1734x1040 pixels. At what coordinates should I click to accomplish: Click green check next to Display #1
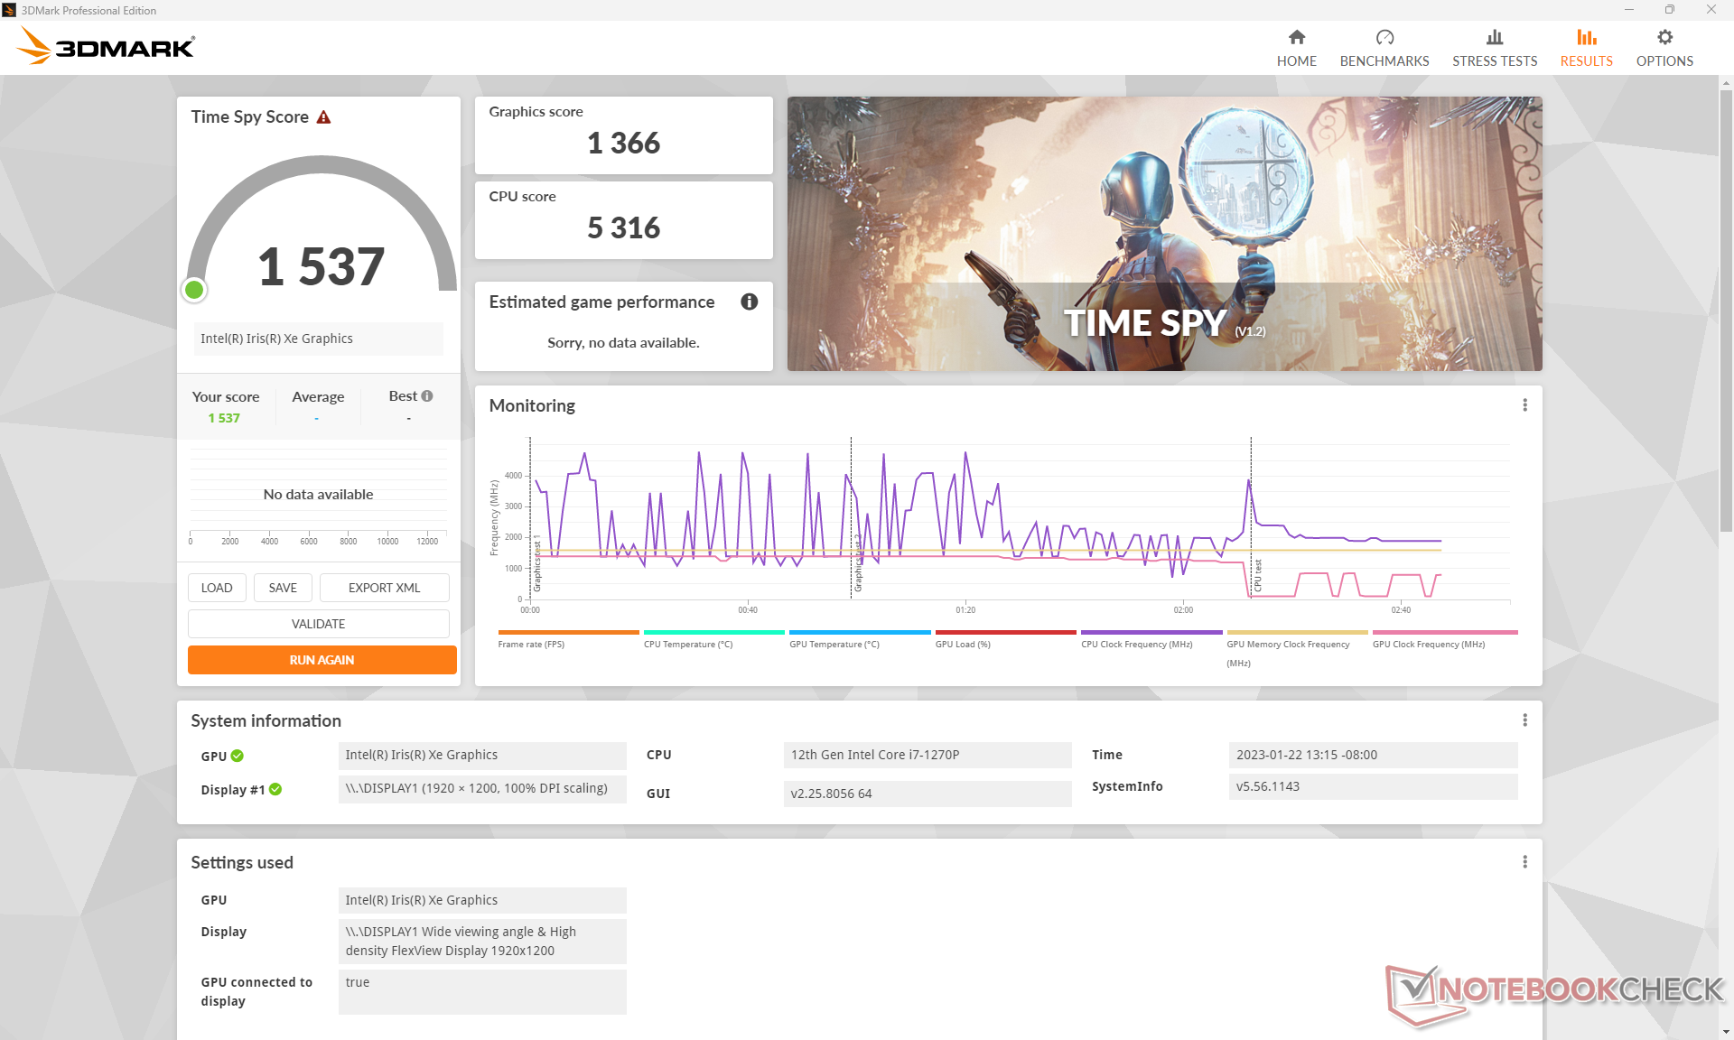pos(275,789)
